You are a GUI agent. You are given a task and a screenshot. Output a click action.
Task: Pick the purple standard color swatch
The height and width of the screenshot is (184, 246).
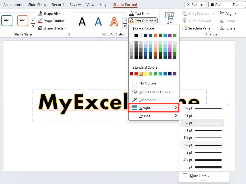[x=175, y=74]
